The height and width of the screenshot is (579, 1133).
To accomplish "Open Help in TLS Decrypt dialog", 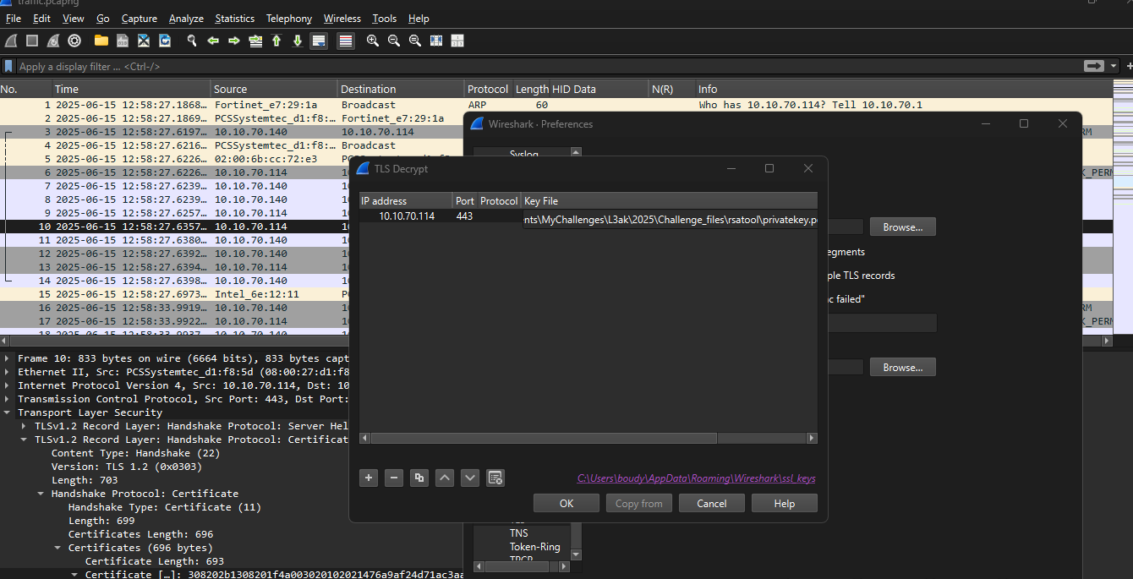I will [785, 504].
